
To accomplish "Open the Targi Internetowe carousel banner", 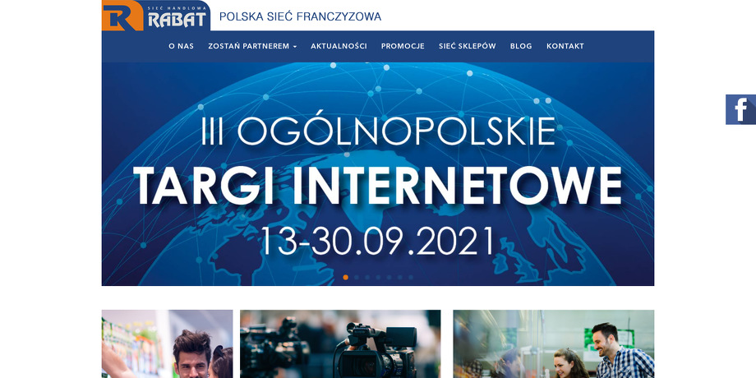I will [377, 174].
